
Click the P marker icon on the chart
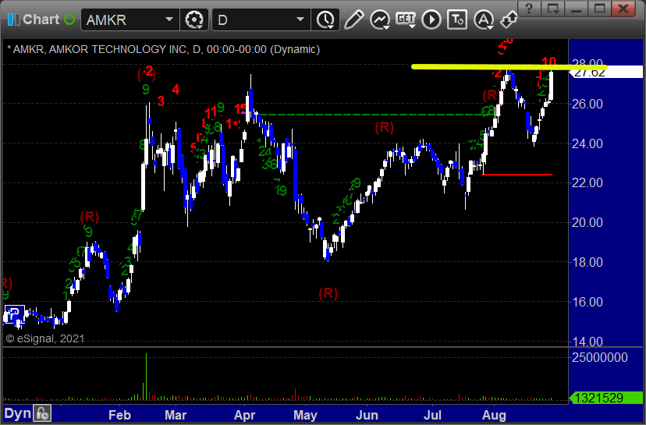[15, 314]
